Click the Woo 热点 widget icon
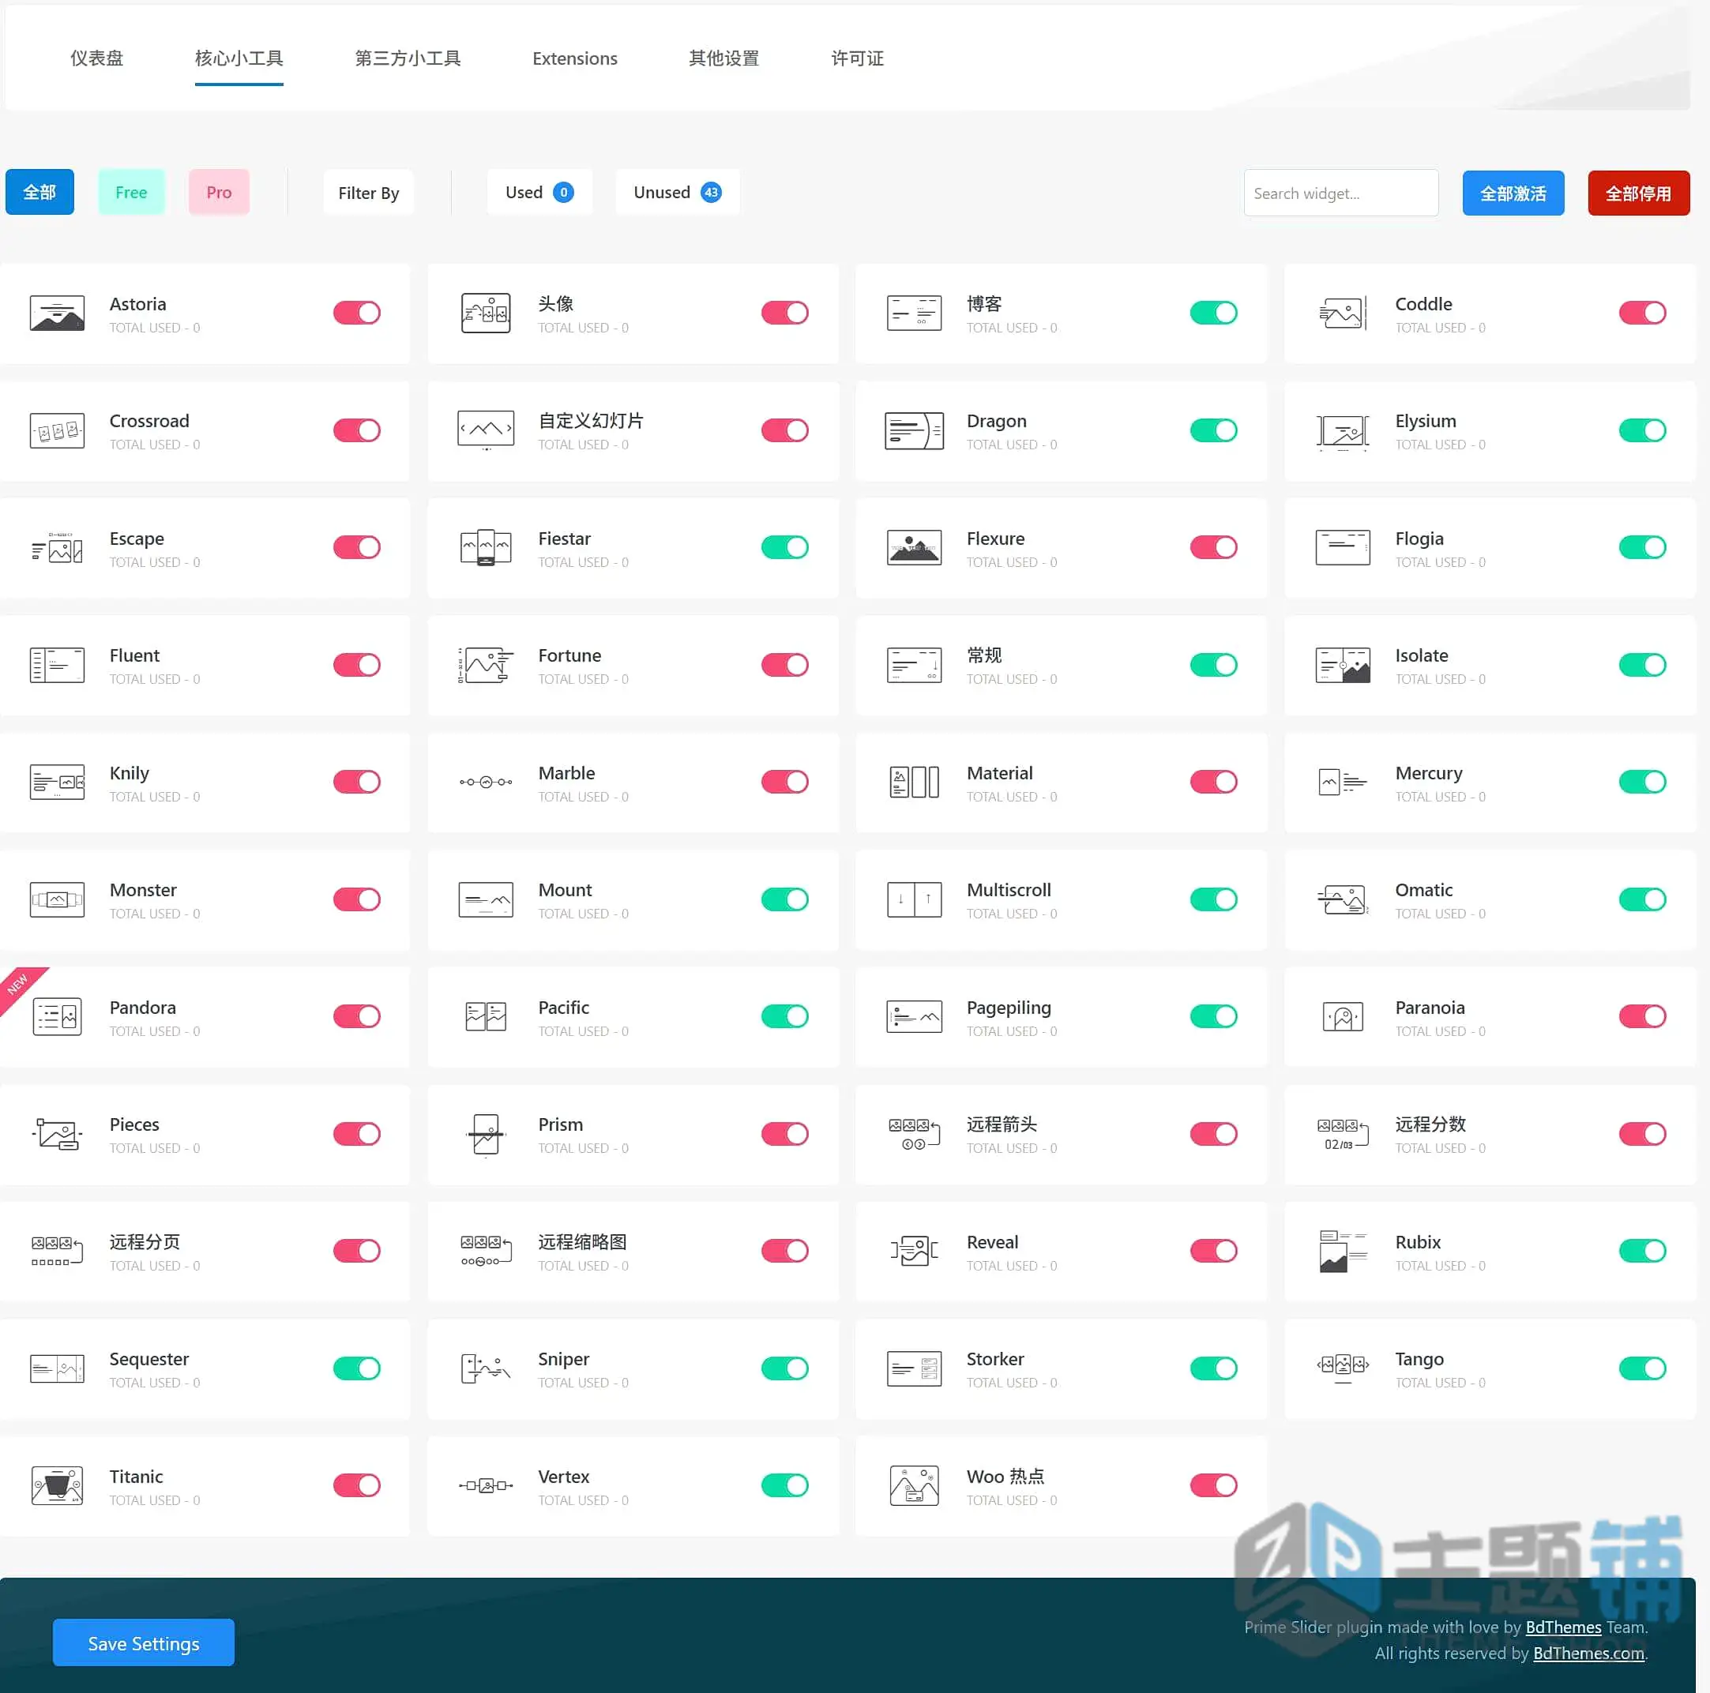 tap(915, 1486)
